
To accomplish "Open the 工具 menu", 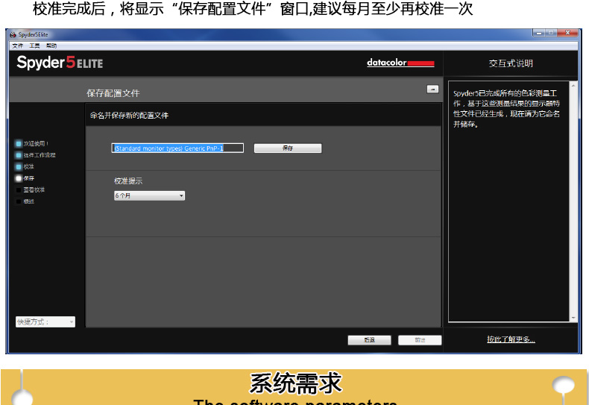I will [x=34, y=45].
